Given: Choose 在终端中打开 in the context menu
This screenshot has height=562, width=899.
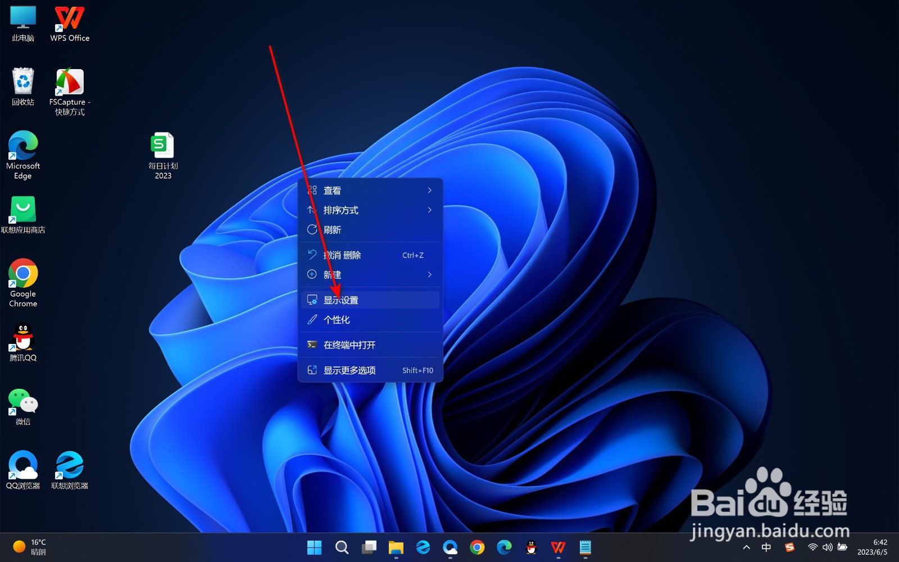Looking at the screenshot, I should [370, 345].
